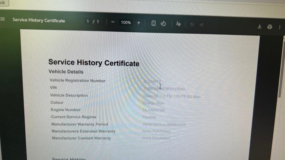The image size is (285, 160).
Task: Click the VIN value in the document
Action: 164,89
